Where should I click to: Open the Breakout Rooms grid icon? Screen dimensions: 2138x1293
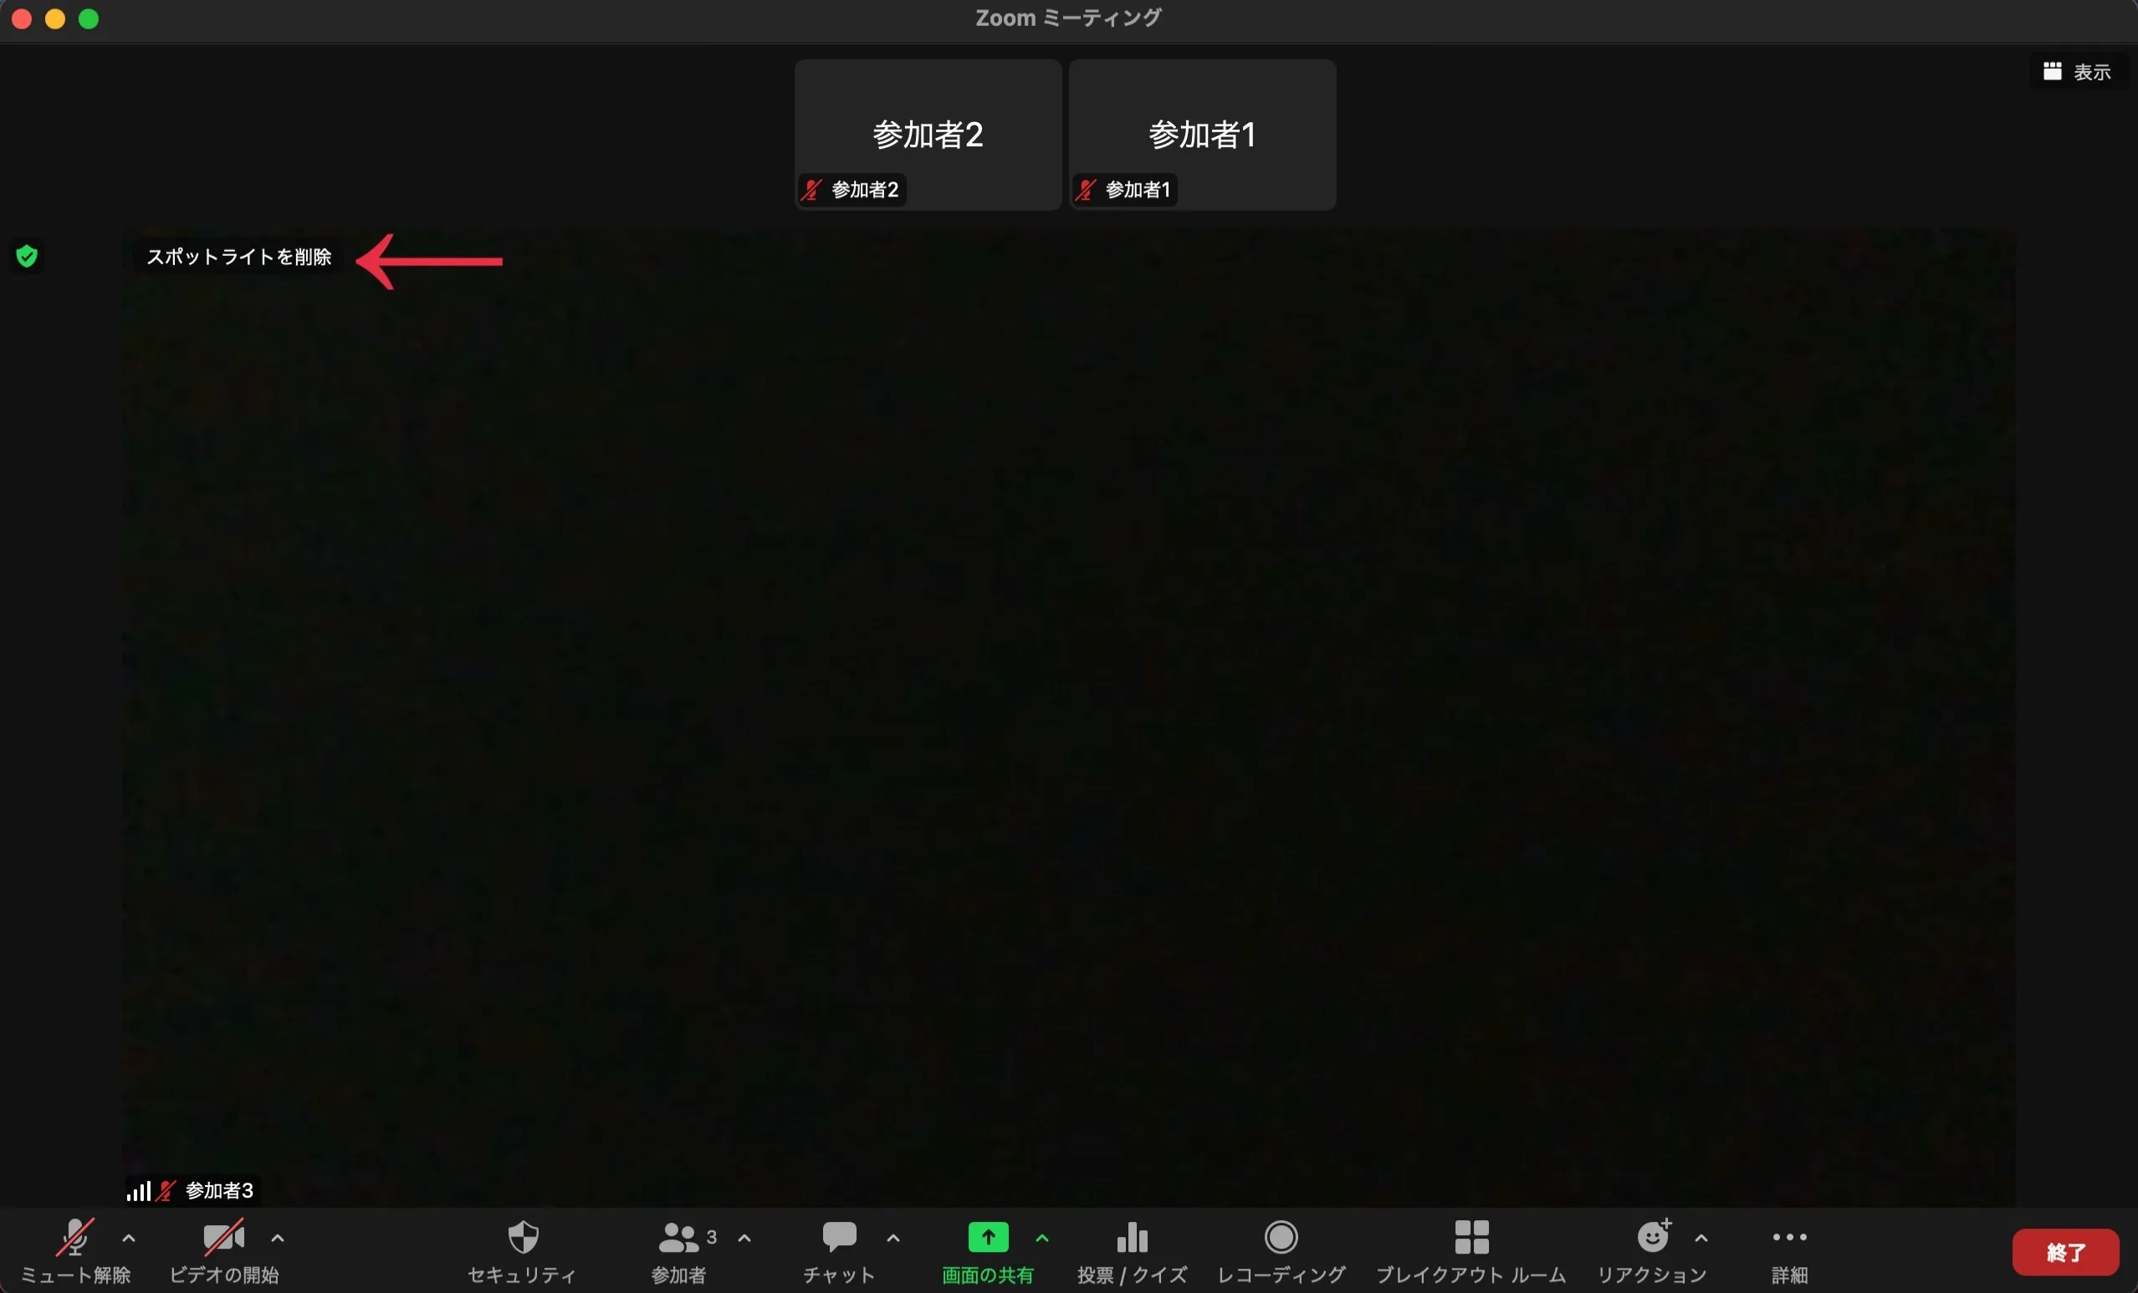(1471, 1238)
